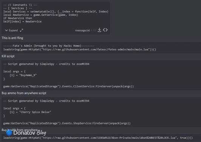Select the "This is anti fling" message

[x=12, y=38]
